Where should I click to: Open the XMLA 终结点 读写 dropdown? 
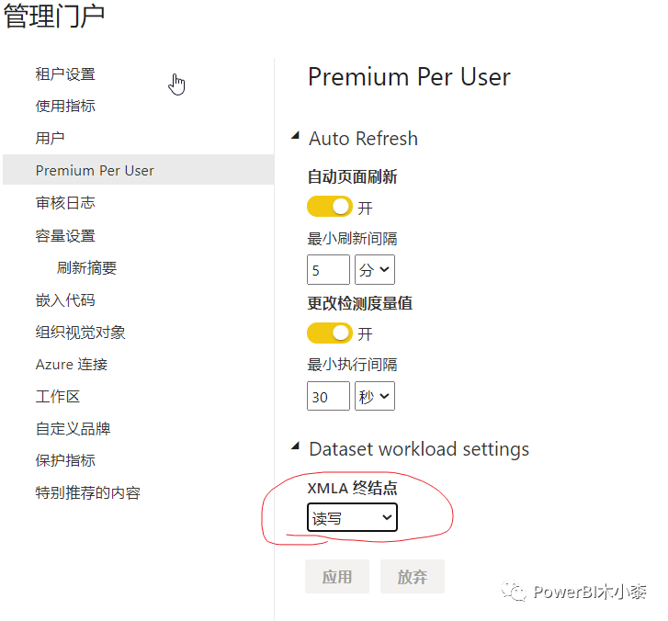[352, 517]
